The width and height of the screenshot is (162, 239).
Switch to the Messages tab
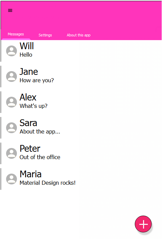[x=16, y=34]
